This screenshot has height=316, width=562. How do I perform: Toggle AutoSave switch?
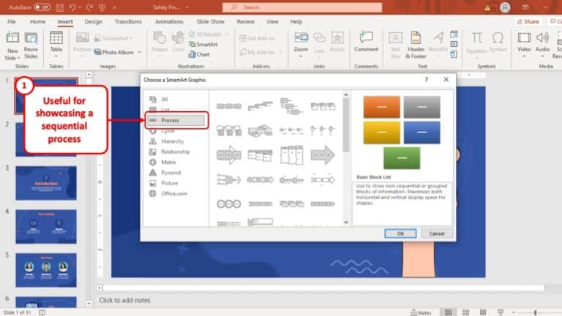coord(42,7)
